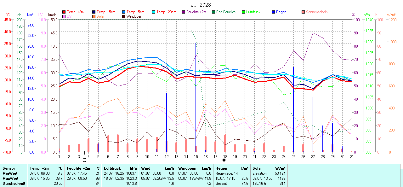Click the °C axis unit label
Screen dimensions: 403x187
click(x=8, y=15)
